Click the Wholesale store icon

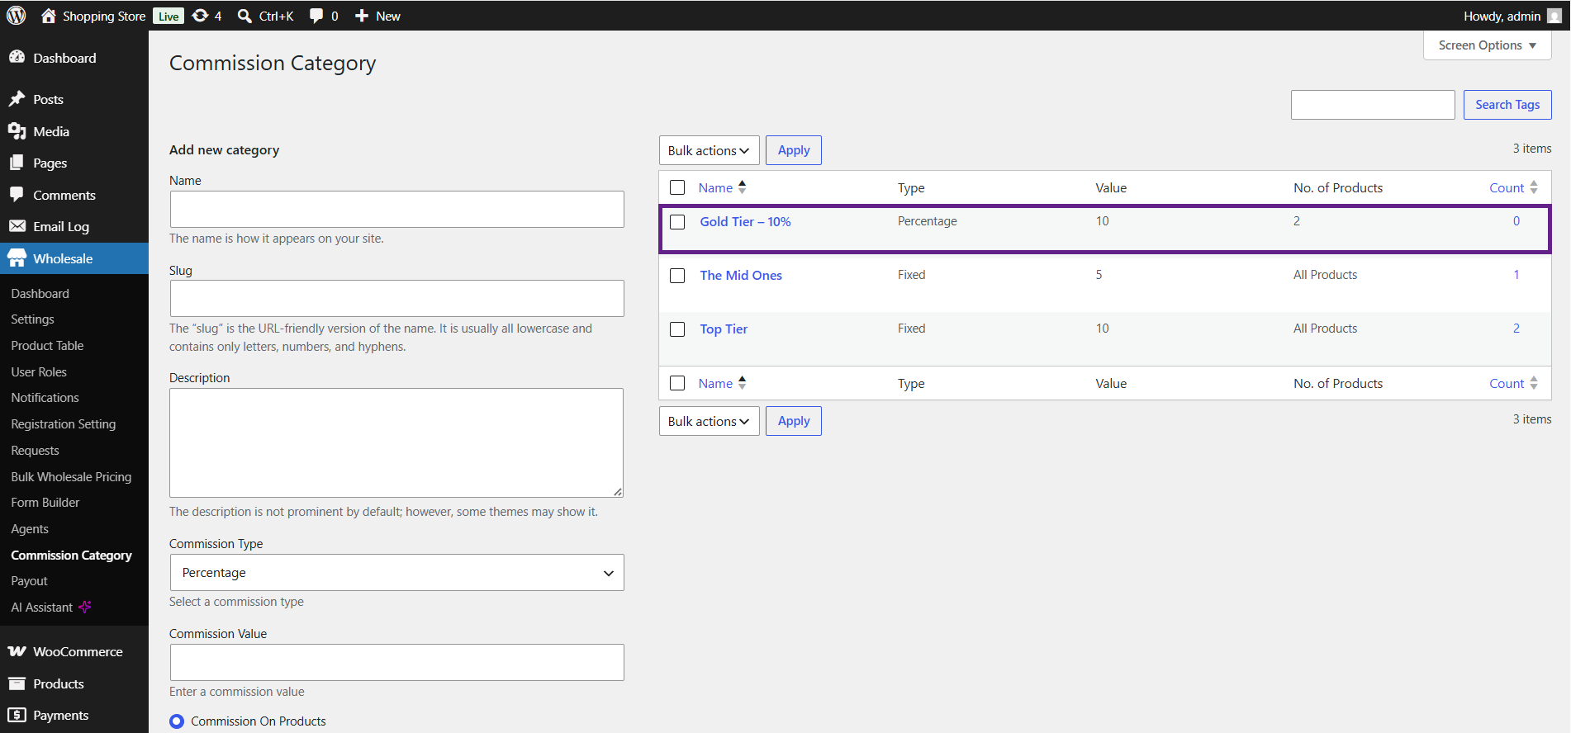[x=17, y=258]
